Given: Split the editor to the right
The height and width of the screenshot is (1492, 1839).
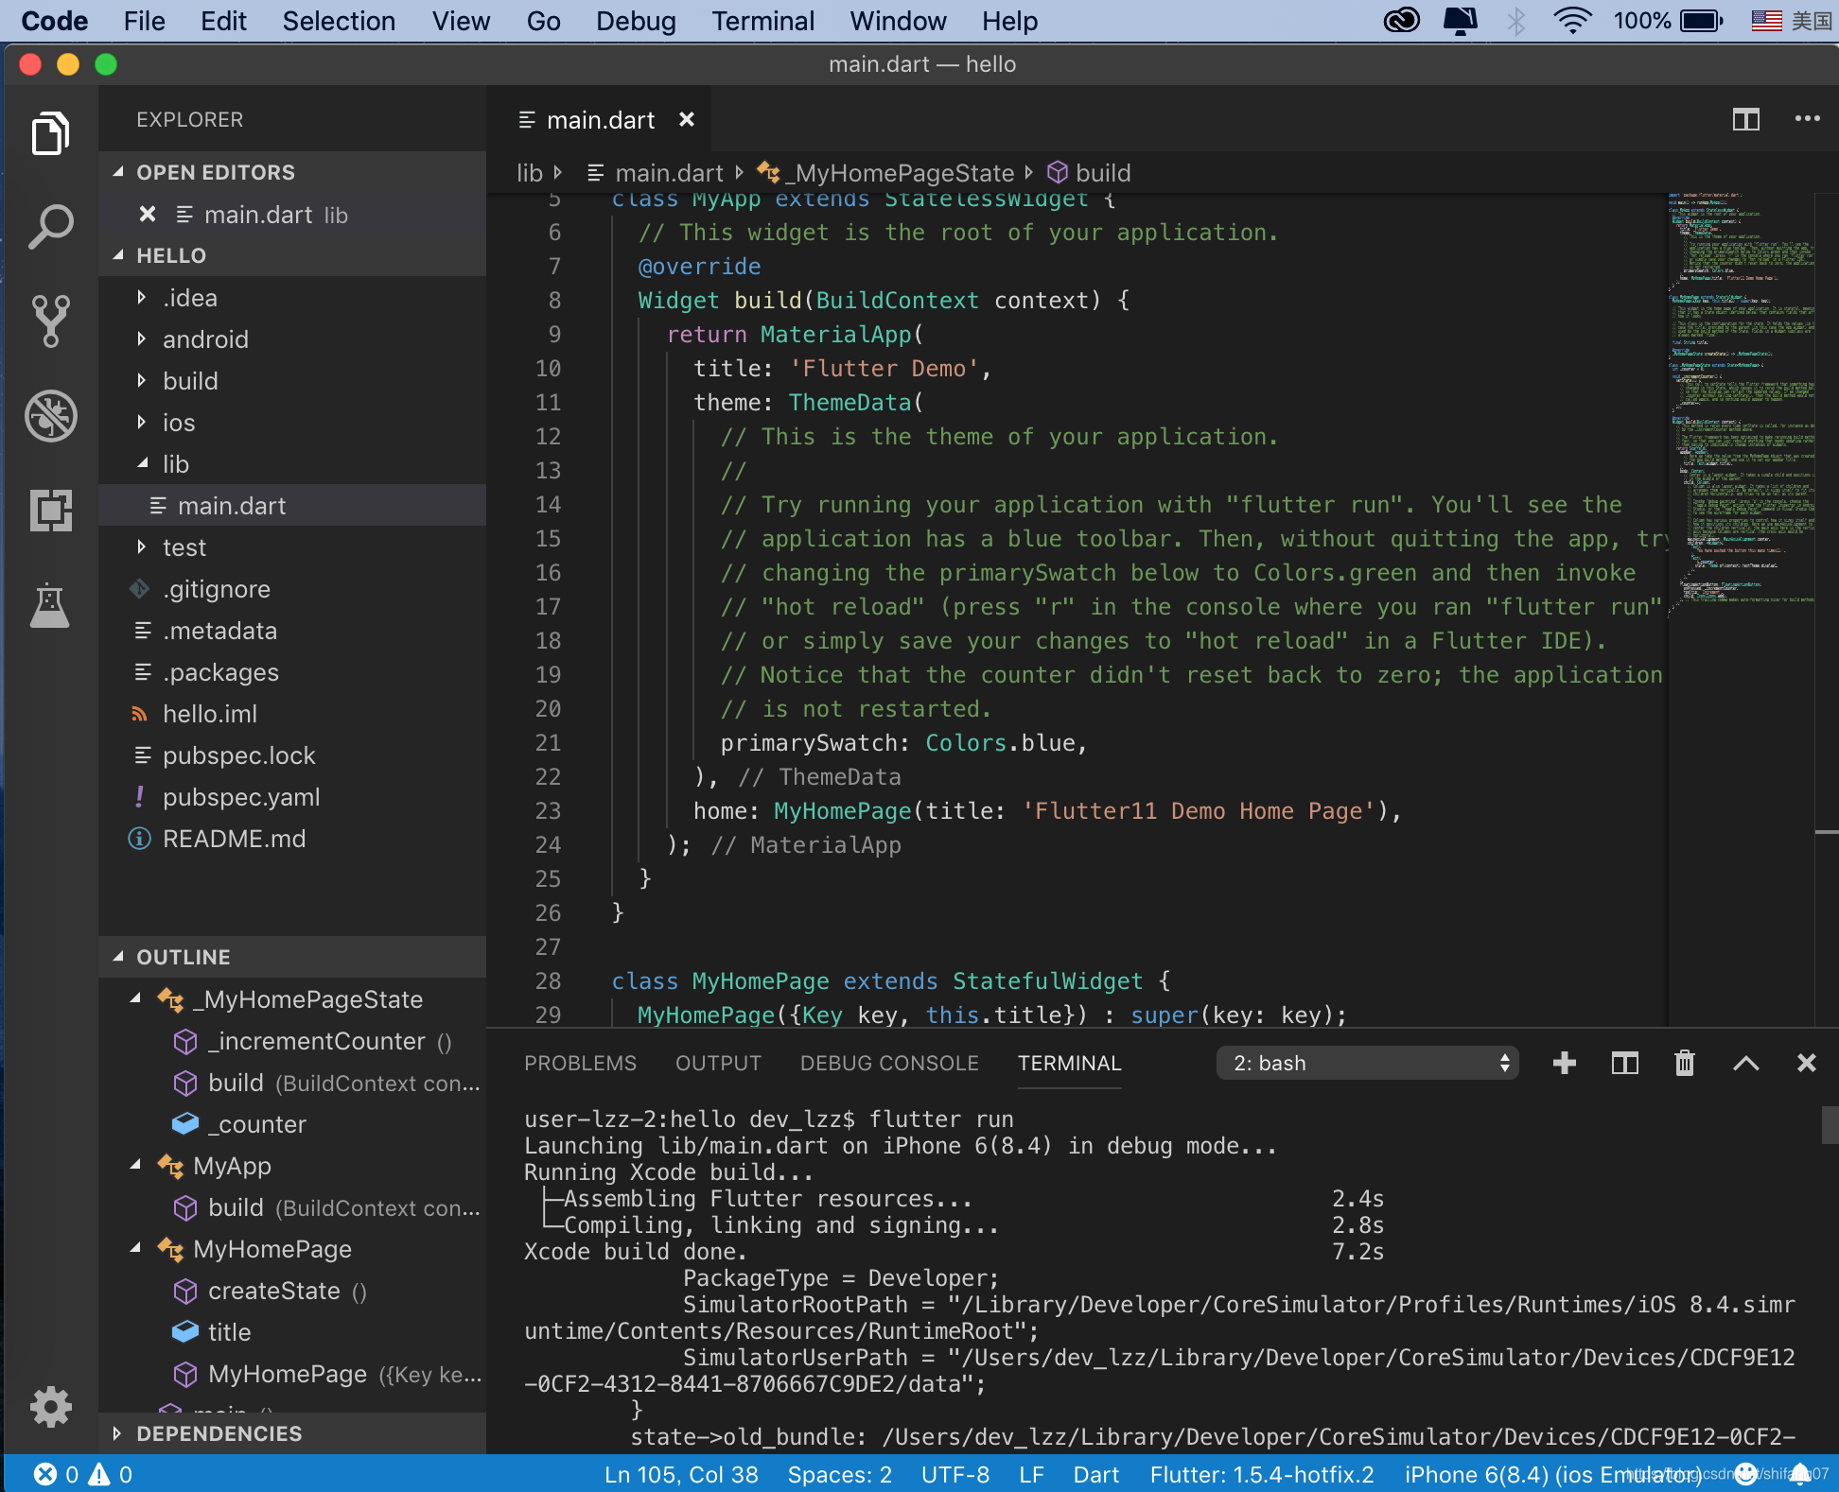Looking at the screenshot, I should (1745, 120).
